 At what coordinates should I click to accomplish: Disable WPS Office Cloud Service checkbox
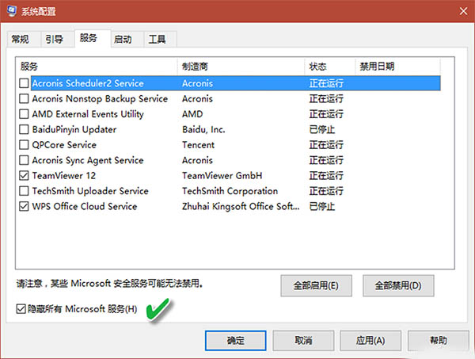[x=25, y=207]
